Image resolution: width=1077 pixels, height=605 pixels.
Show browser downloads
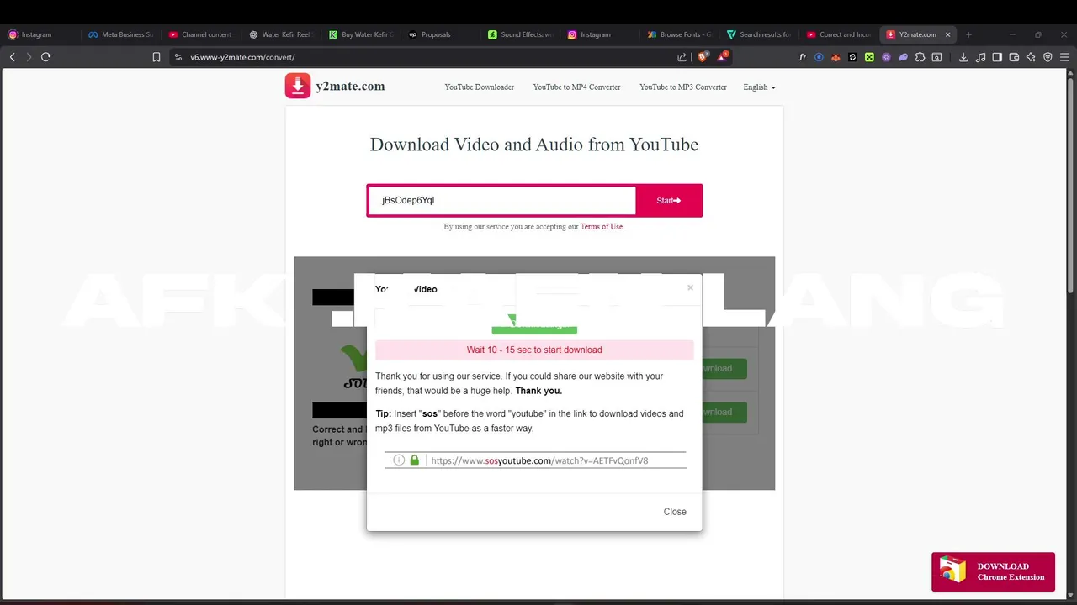[963, 57]
